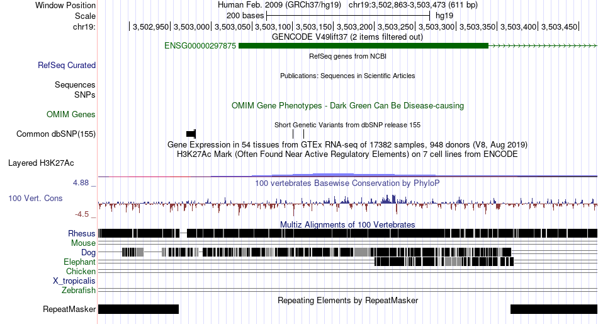Select the Elephant alignment label
This screenshot has width=598, height=324.
[x=79, y=262]
